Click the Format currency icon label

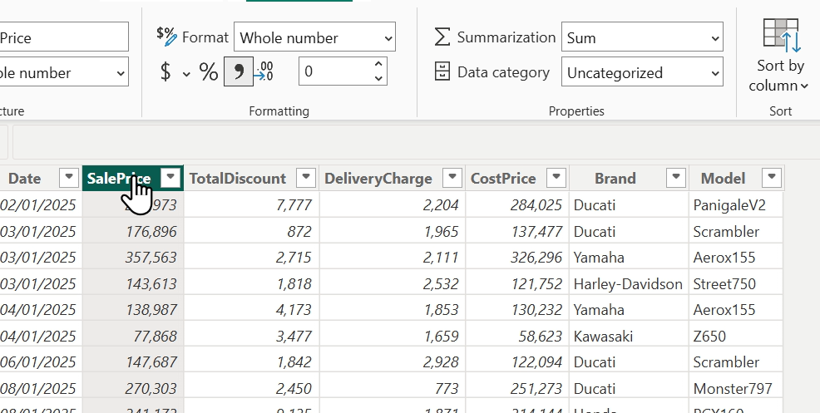(x=166, y=36)
